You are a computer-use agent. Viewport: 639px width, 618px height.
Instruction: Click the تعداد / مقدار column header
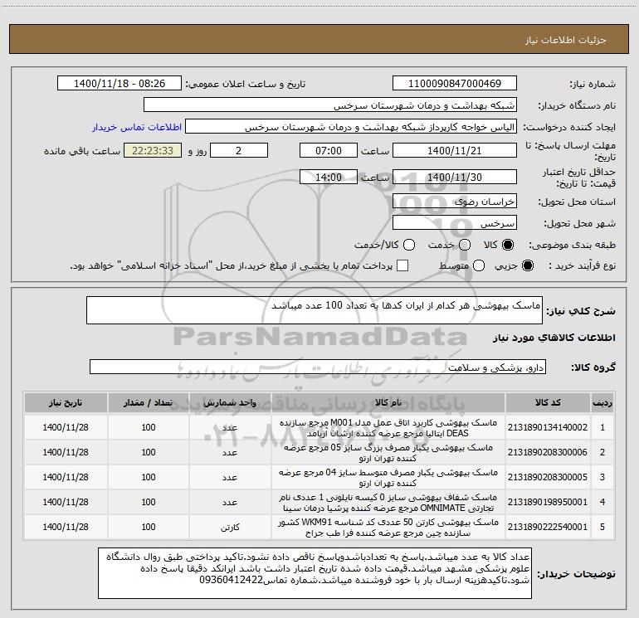click(149, 402)
